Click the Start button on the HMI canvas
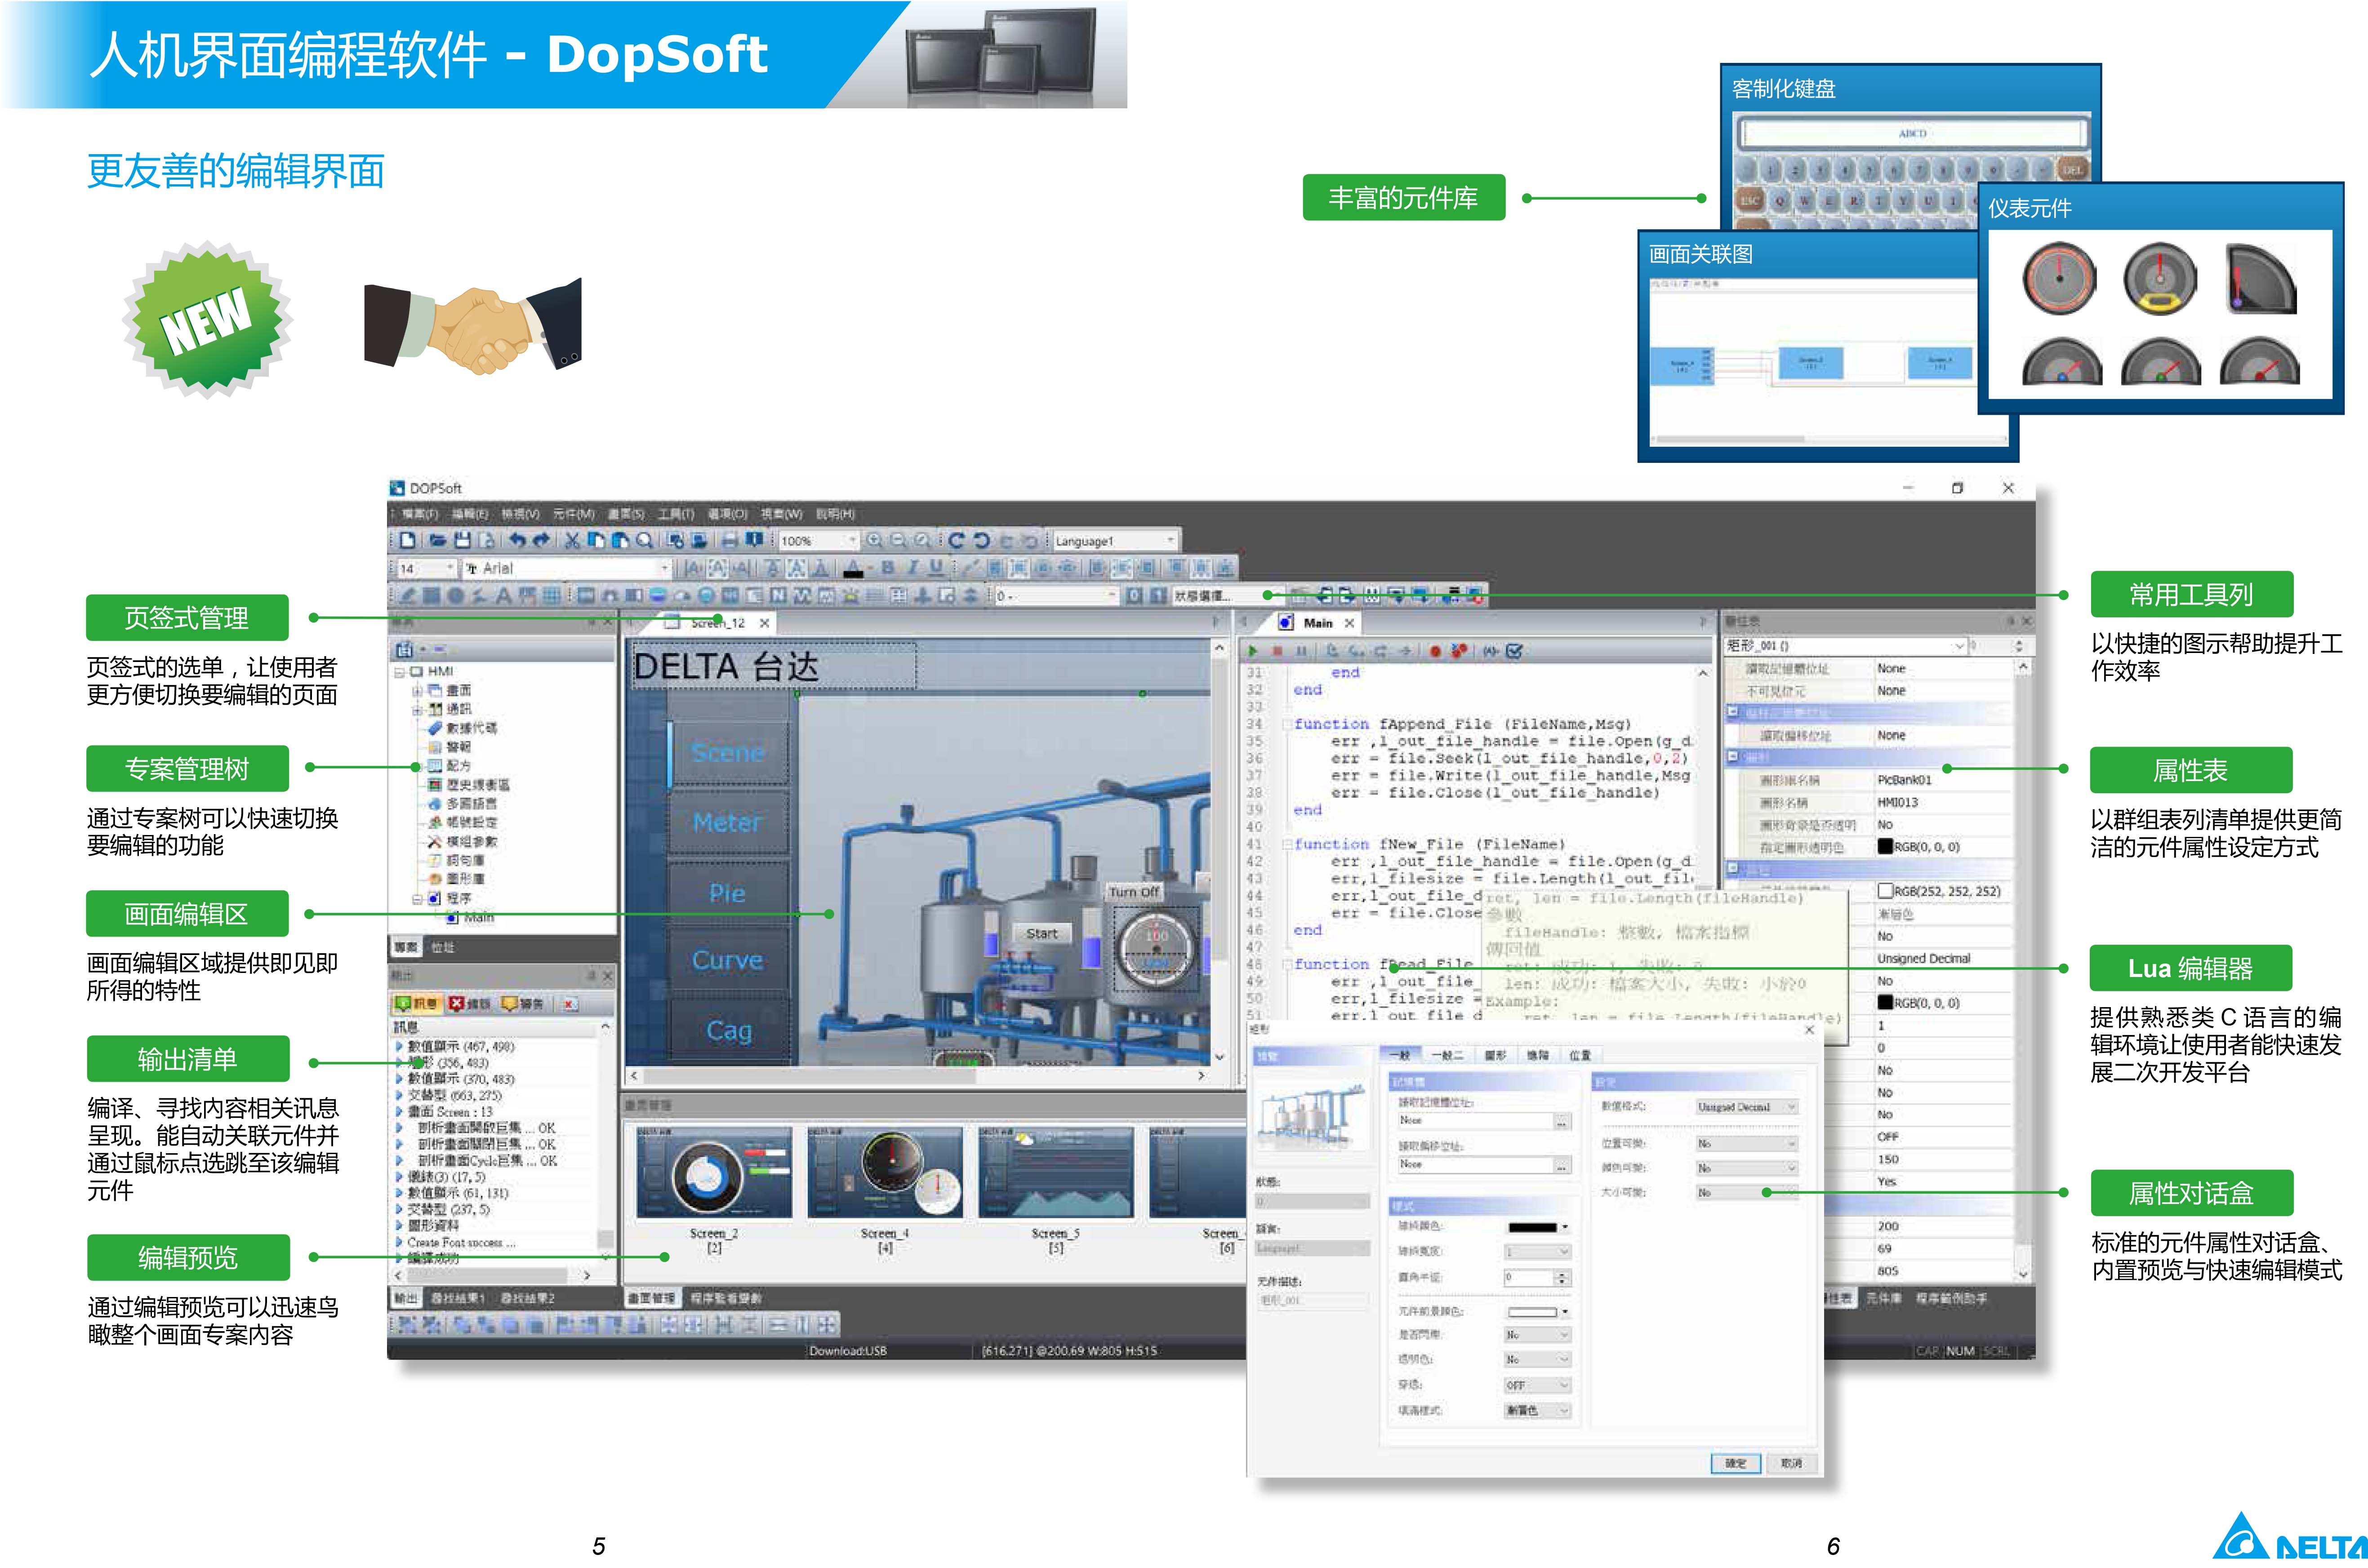Viewport: 2368px width, 1568px height. coord(1041,933)
